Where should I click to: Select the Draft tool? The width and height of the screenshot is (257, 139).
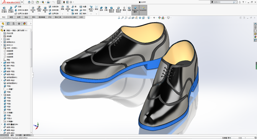click(75, 10)
